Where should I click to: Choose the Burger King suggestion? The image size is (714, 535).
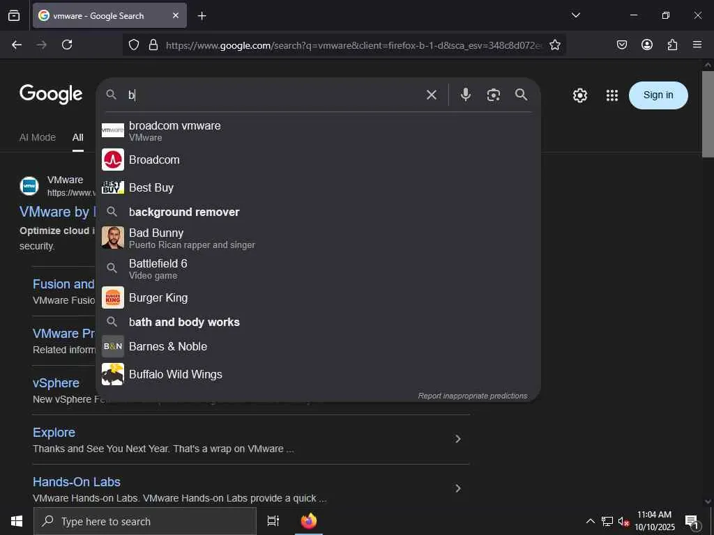(318, 297)
